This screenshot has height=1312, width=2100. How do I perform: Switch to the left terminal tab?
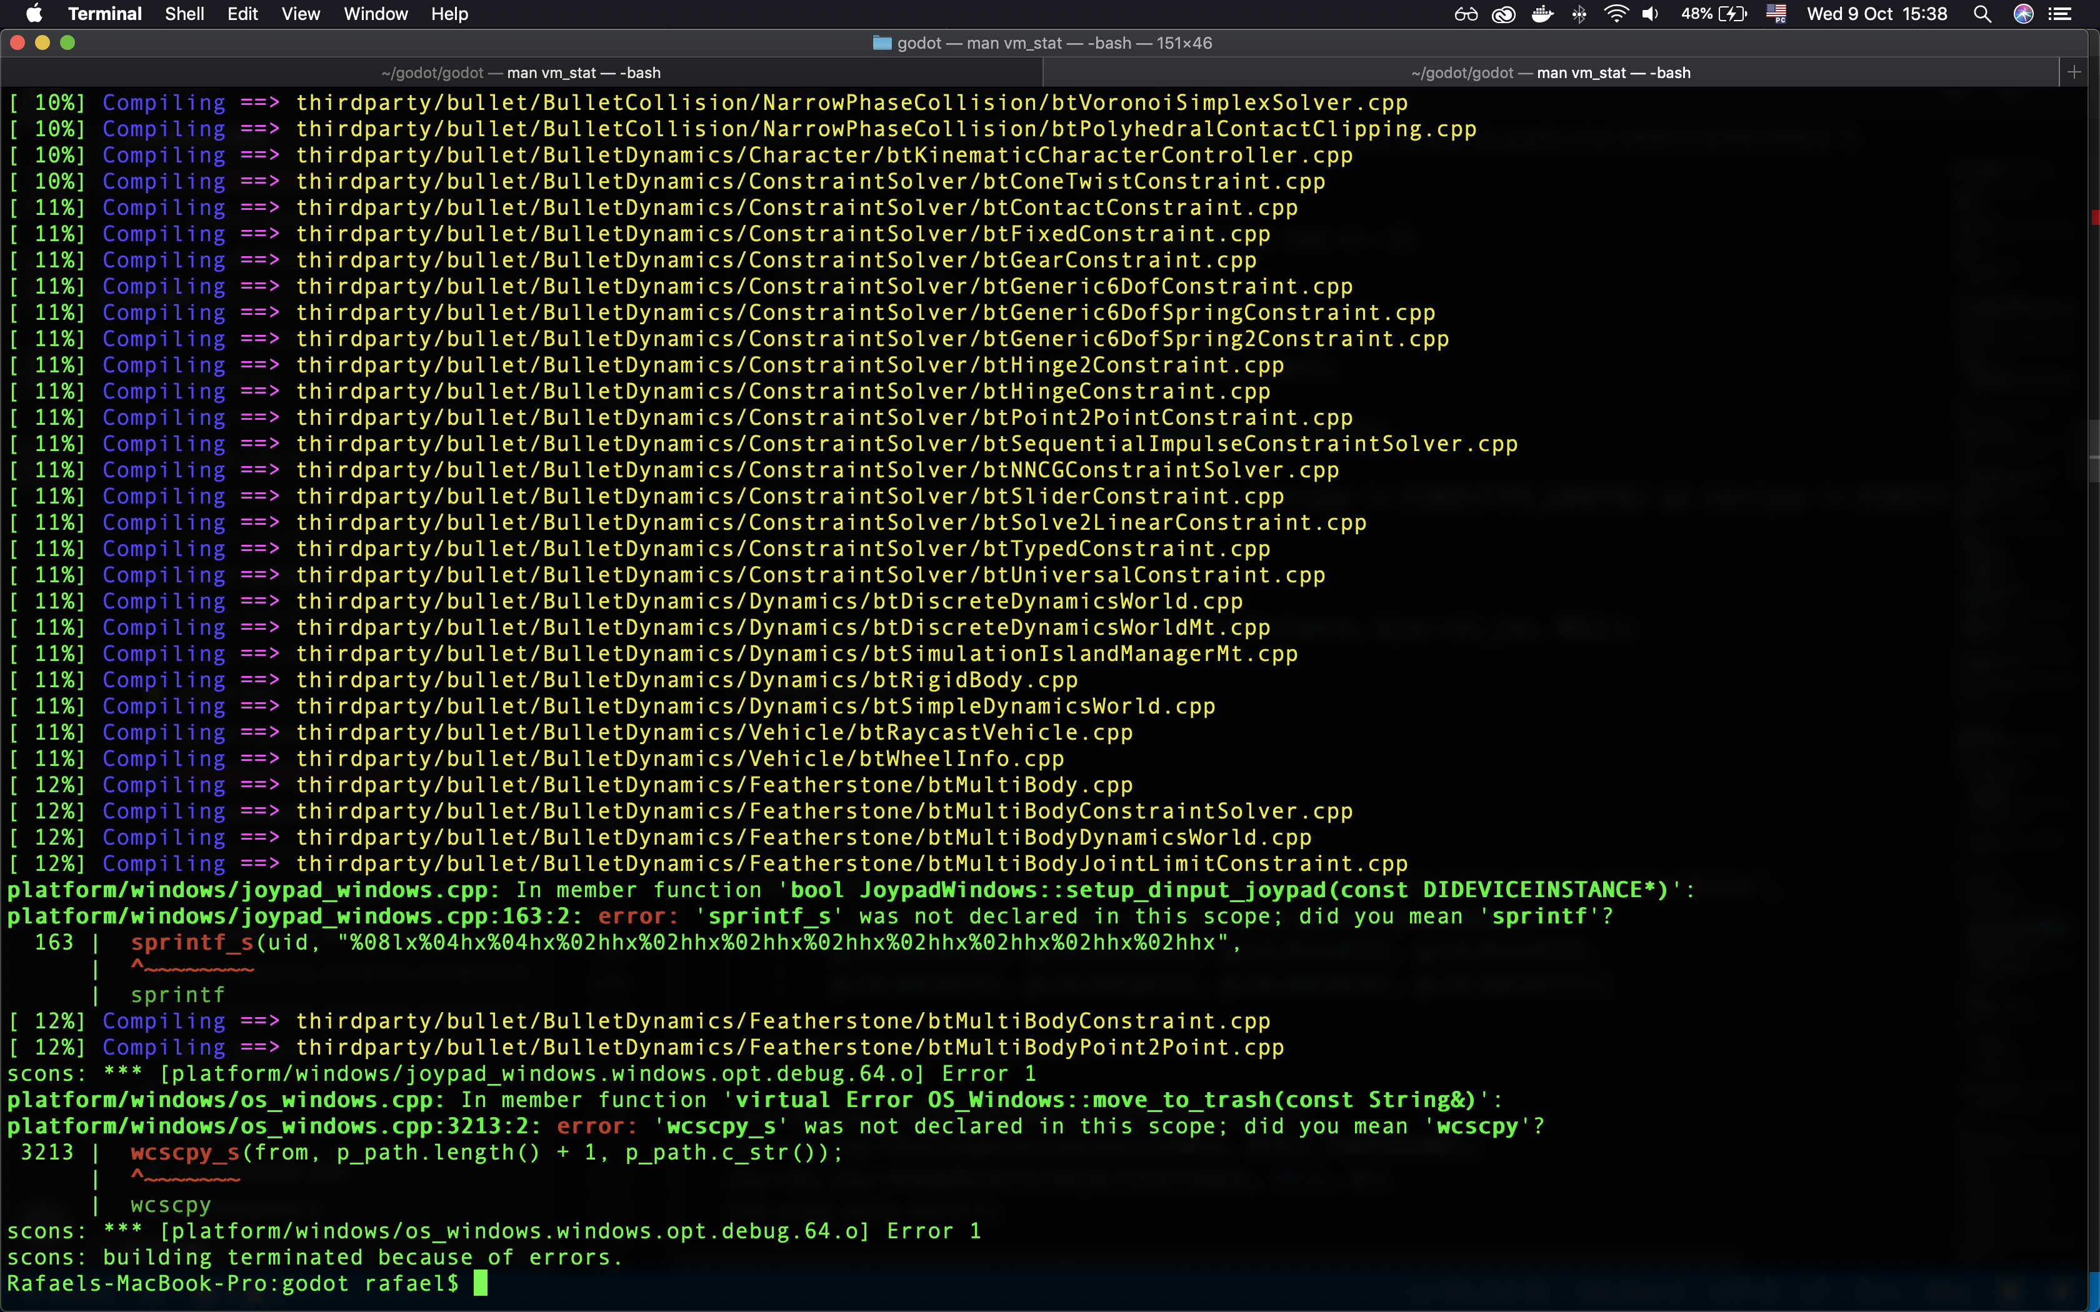click(521, 73)
